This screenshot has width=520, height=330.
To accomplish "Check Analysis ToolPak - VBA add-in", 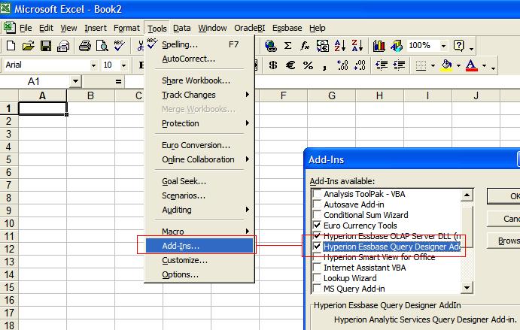I will [318, 194].
